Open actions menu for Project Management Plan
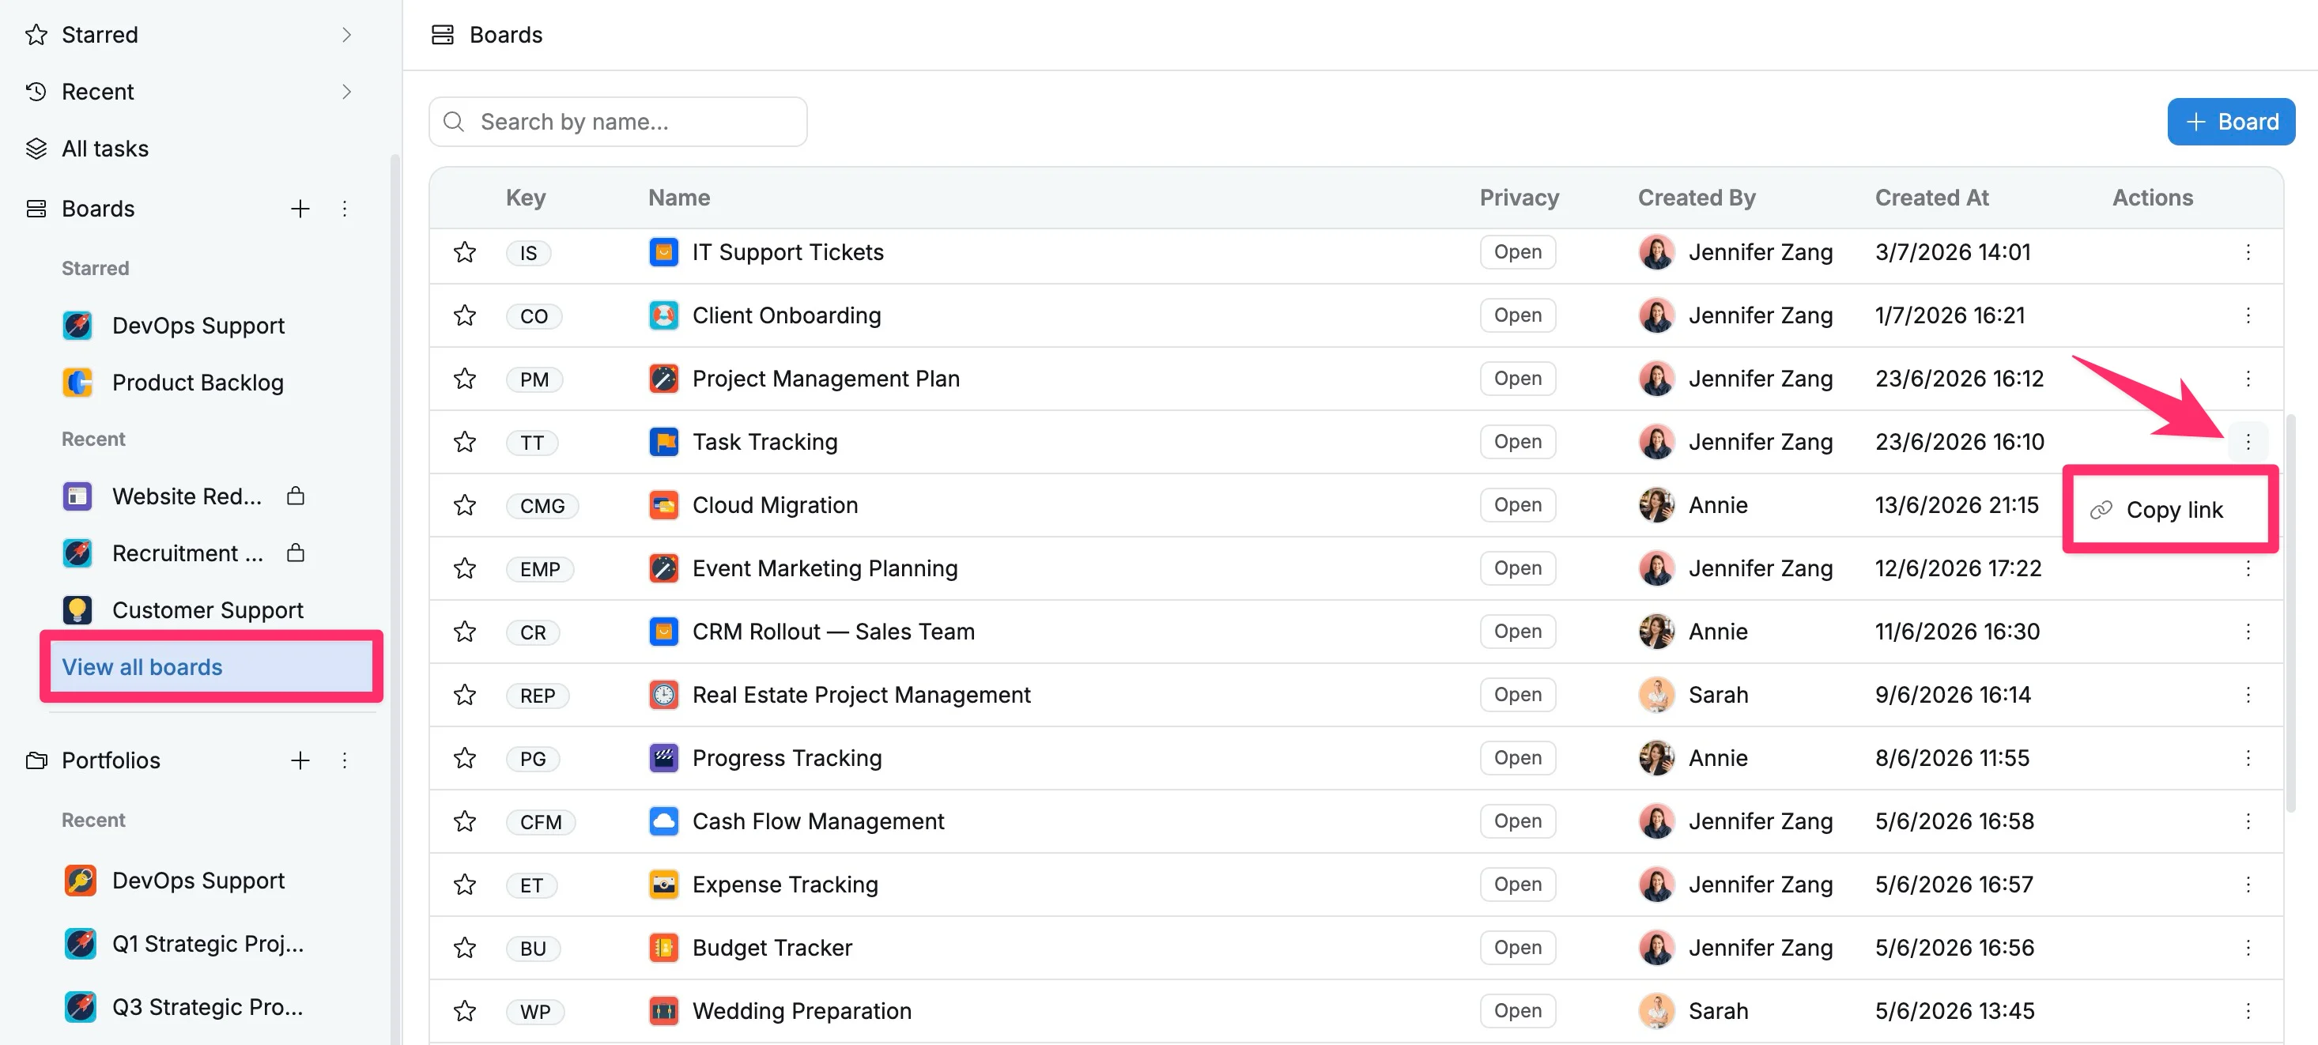This screenshot has height=1045, width=2318. [2247, 378]
